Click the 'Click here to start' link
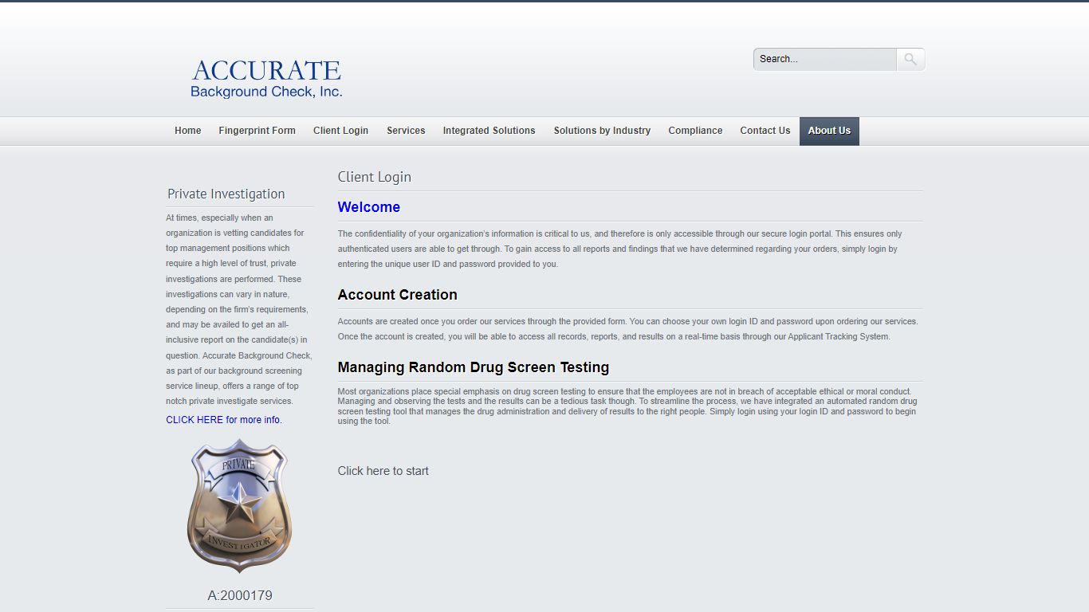 coord(383,471)
